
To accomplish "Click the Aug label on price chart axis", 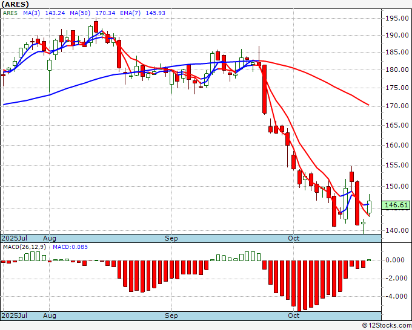I will click(50, 238).
